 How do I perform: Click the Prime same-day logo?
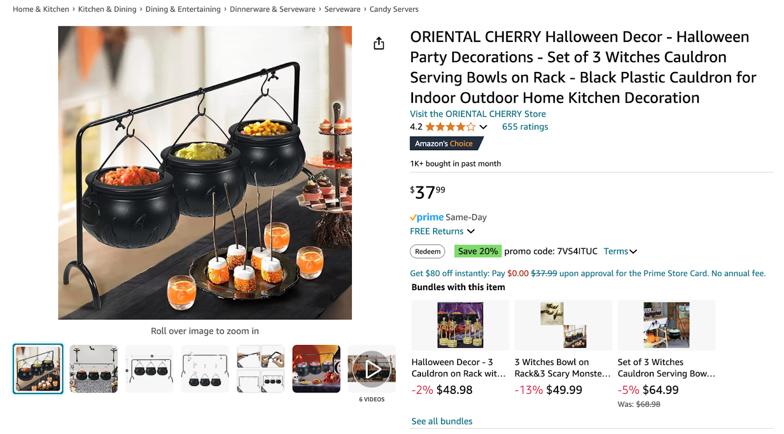coord(426,217)
